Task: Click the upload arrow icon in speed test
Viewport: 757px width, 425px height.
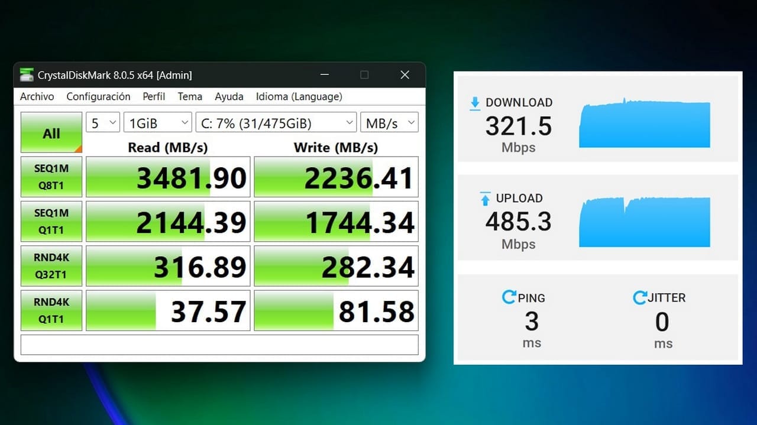Action: pyautogui.click(x=485, y=199)
